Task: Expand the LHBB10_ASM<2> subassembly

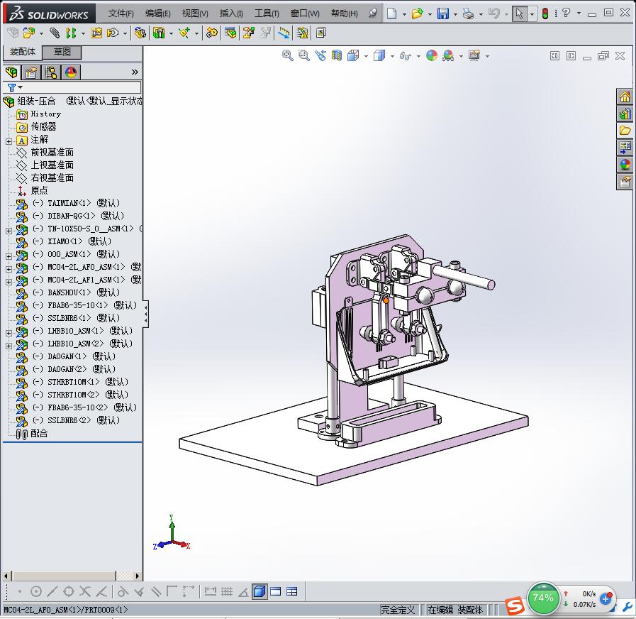Action: click(x=9, y=346)
